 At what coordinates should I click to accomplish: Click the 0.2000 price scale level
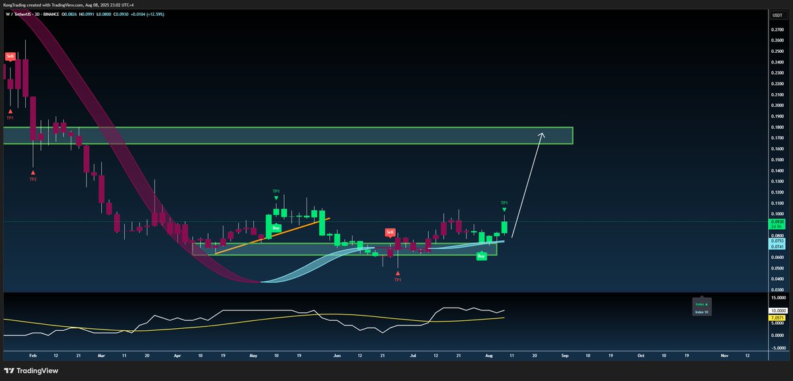click(777, 106)
